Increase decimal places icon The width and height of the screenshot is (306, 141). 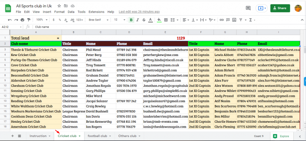pos(72,20)
